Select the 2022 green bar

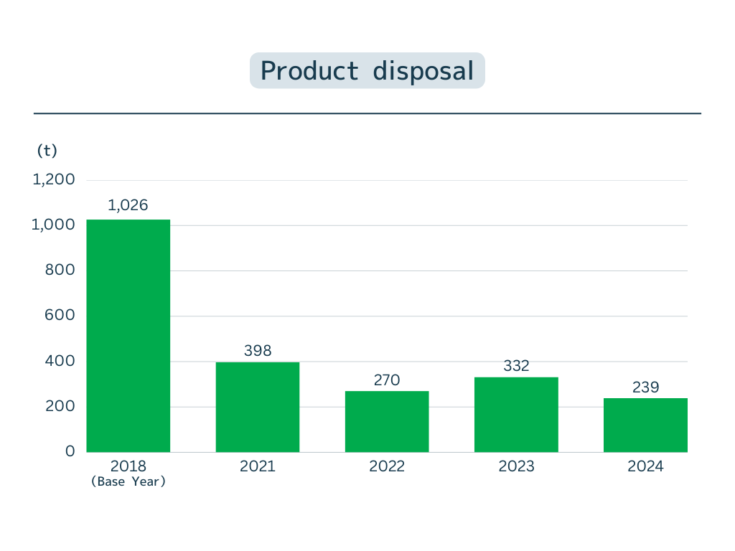click(387, 421)
